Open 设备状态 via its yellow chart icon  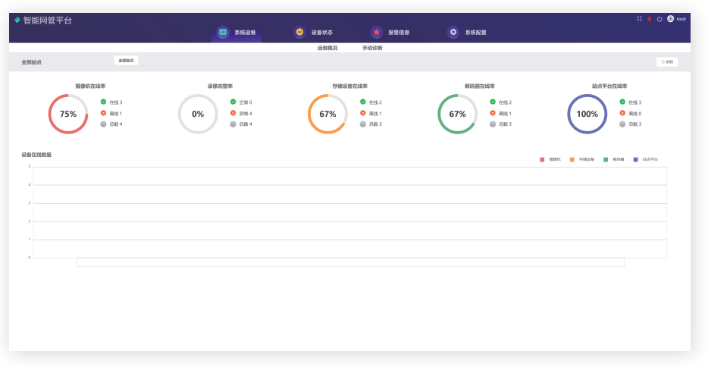(299, 32)
